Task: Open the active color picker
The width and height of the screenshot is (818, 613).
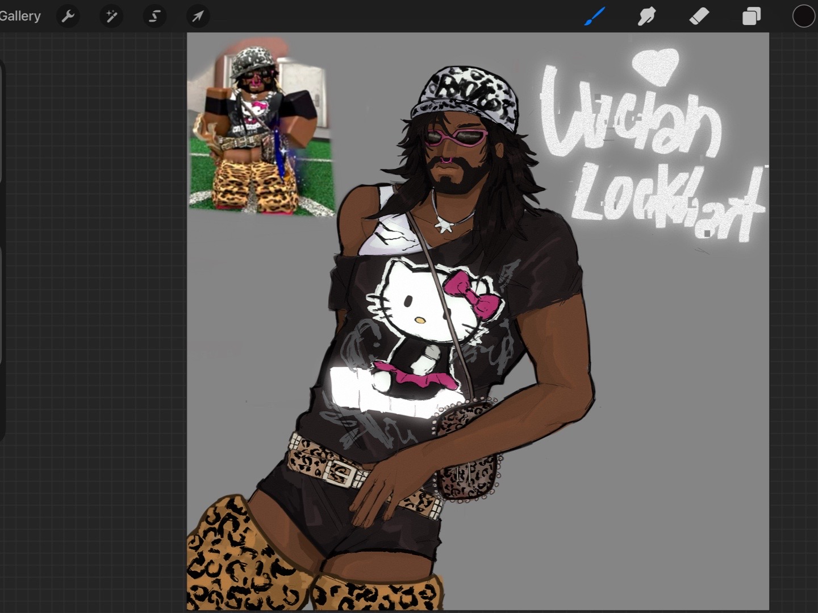Action: (x=804, y=16)
